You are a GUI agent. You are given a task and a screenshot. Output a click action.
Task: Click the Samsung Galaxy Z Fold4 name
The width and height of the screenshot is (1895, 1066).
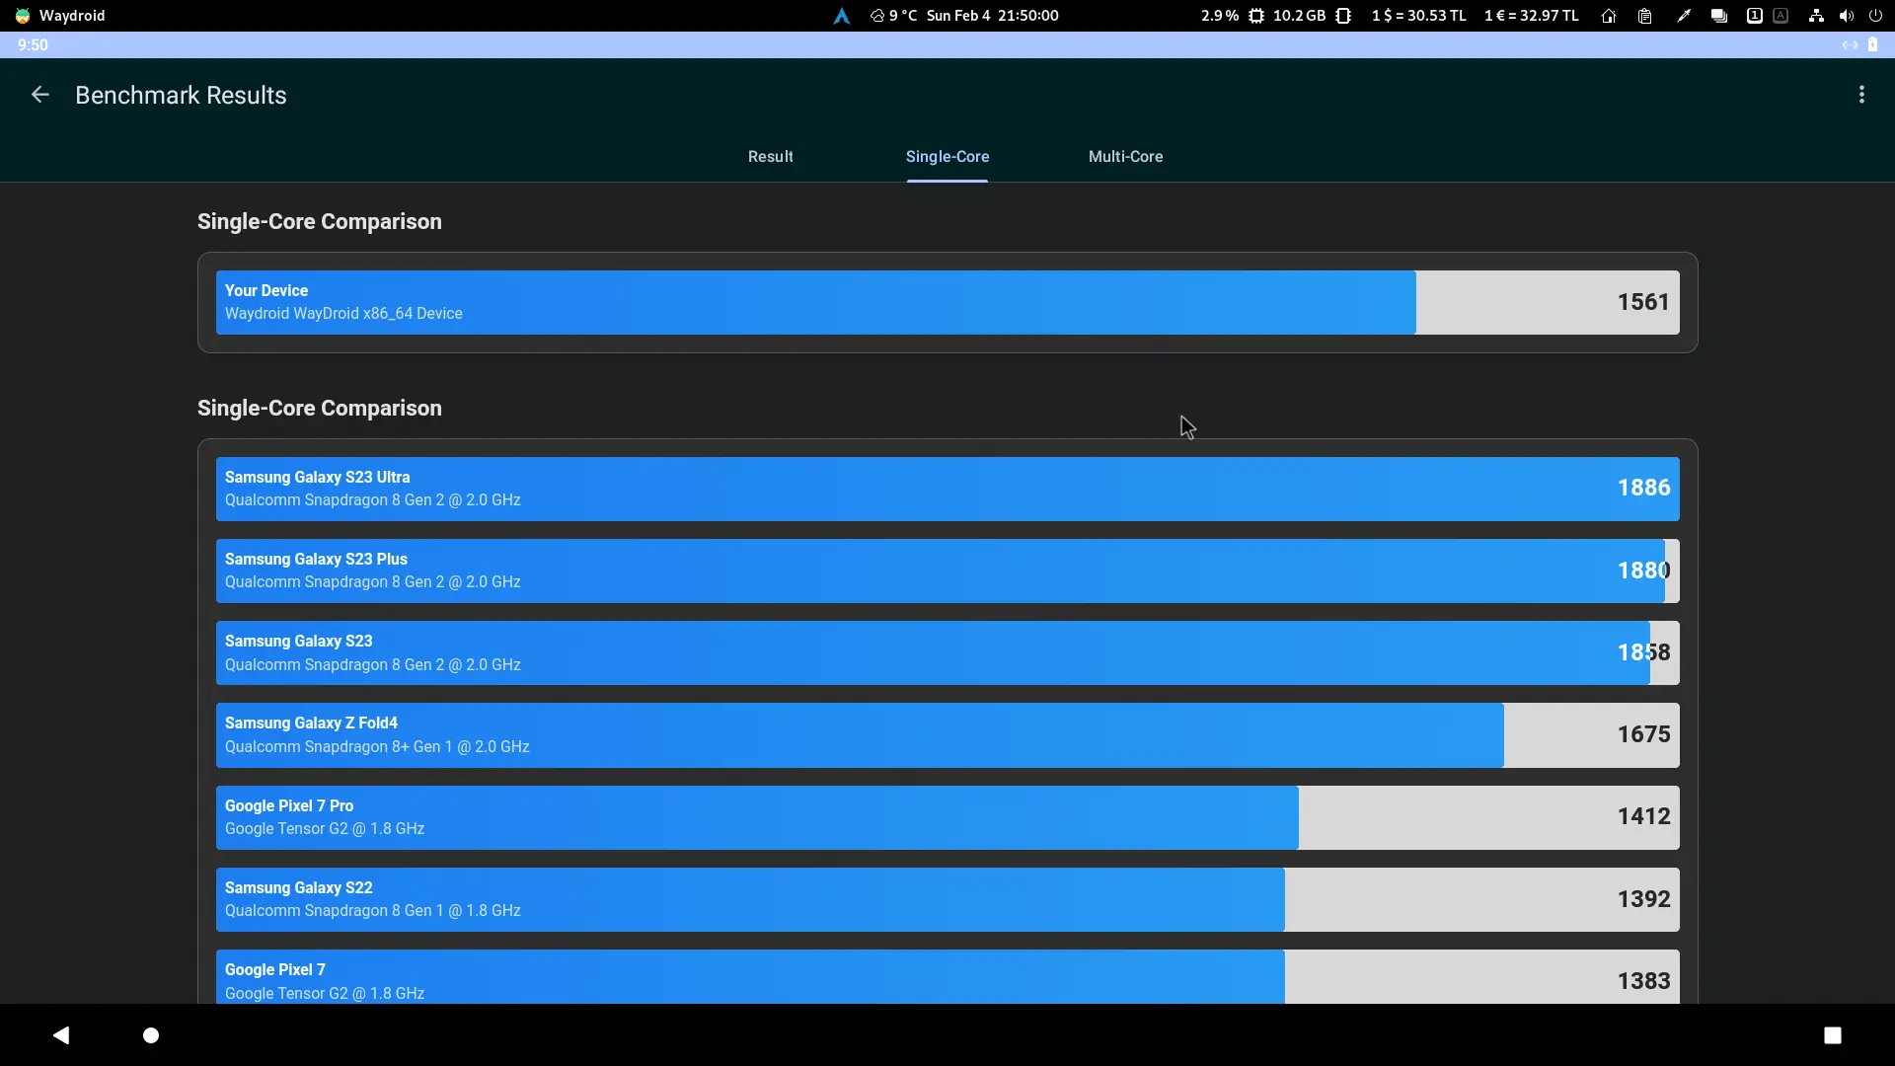(311, 723)
